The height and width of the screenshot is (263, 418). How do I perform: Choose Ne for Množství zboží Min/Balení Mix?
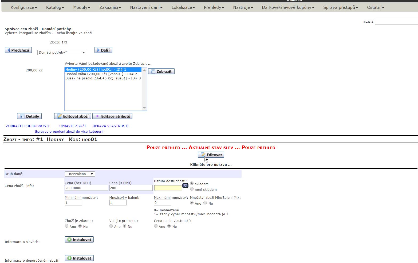tap(205, 203)
